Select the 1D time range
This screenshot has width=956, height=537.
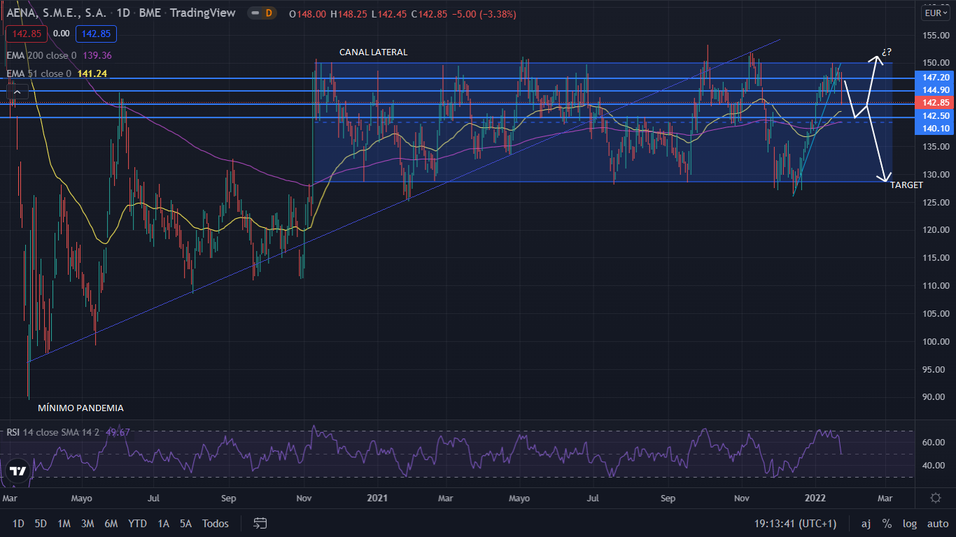(18, 523)
